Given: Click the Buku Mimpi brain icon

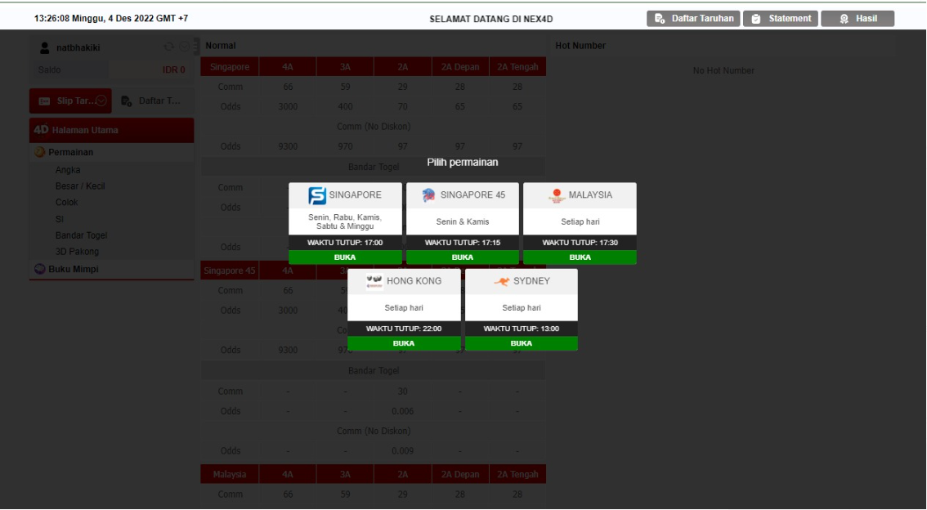Looking at the screenshot, I should point(39,269).
